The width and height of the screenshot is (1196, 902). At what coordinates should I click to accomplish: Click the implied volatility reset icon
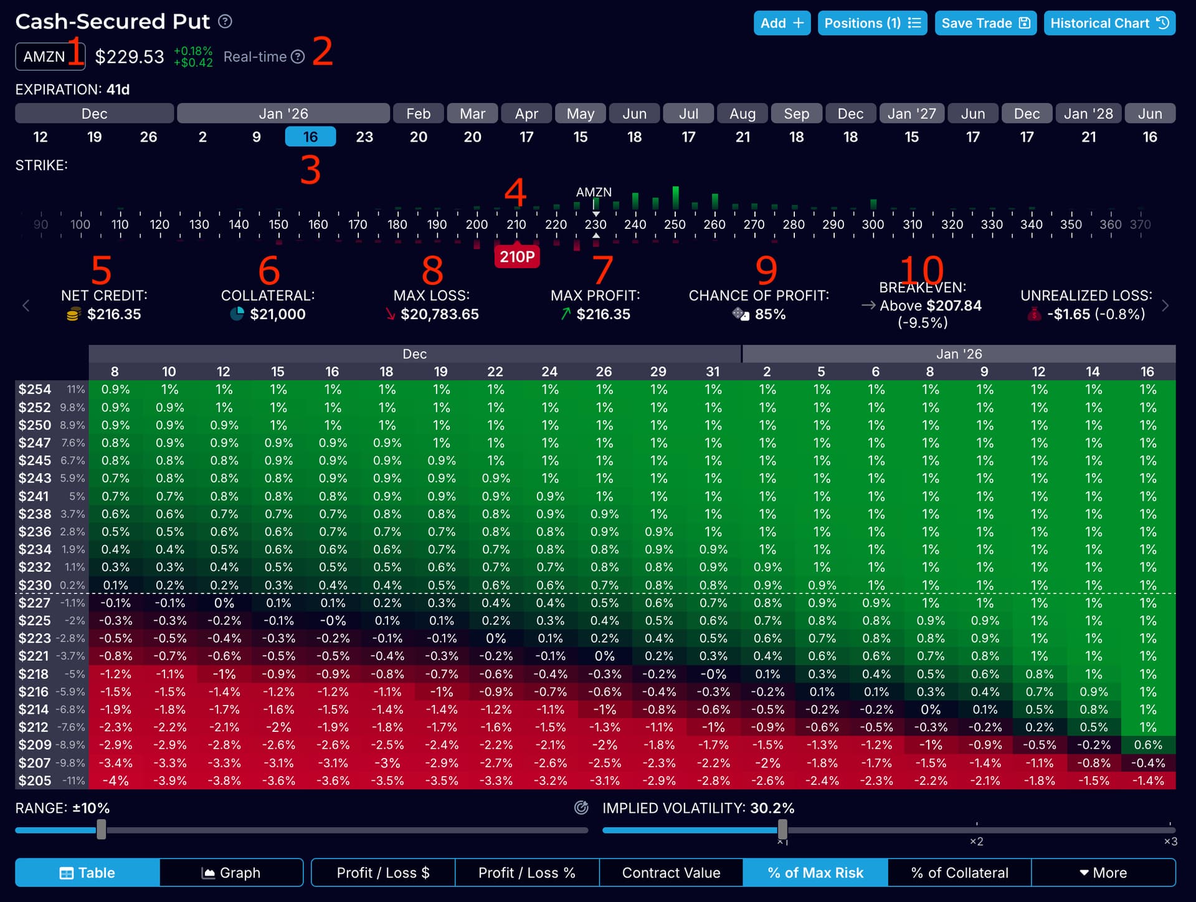[x=581, y=808]
